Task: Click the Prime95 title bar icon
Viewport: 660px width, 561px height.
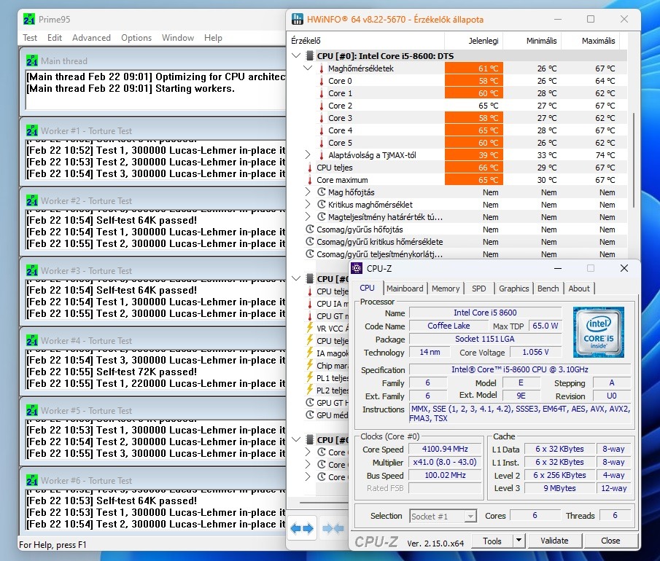Action: [28, 18]
